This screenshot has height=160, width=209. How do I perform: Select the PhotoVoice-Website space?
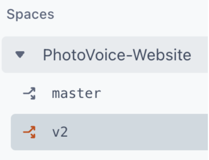pos(117,55)
